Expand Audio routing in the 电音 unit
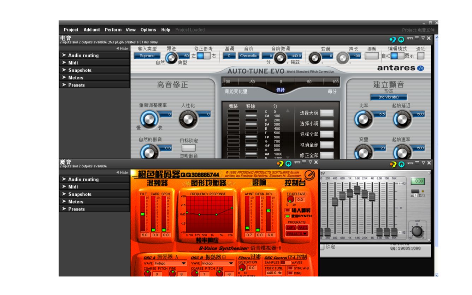This screenshot has width=472, height=295. tap(95, 55)
